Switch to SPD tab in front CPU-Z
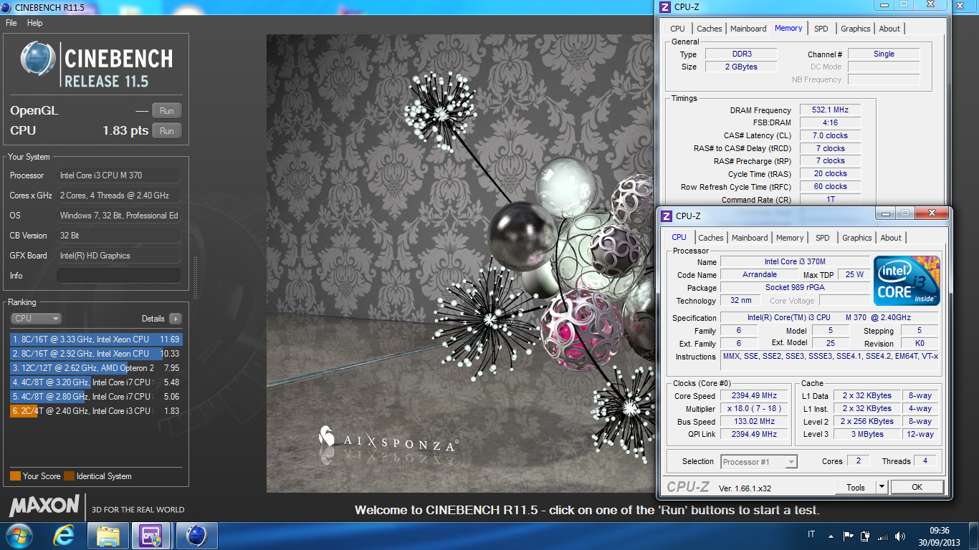 click(x=823, y=238)
